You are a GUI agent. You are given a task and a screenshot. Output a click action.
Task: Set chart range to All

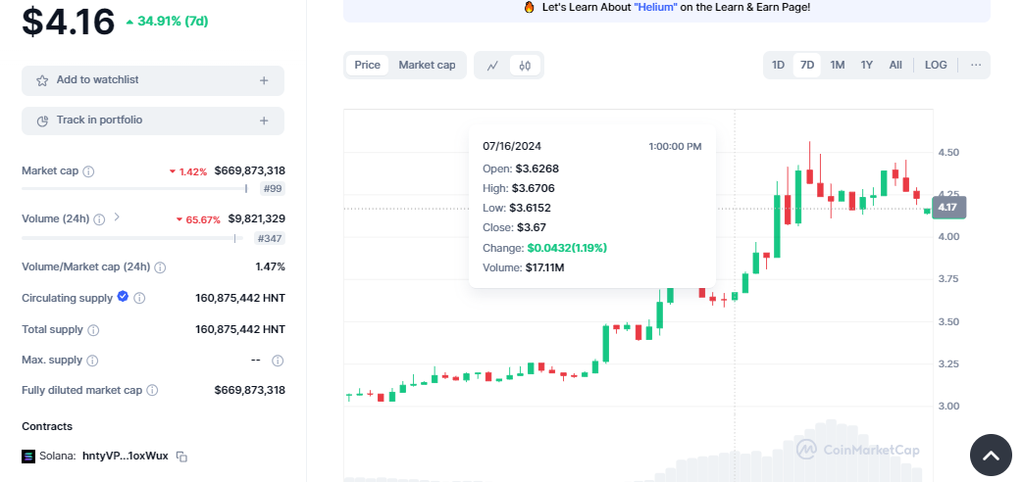coord(895,65)
